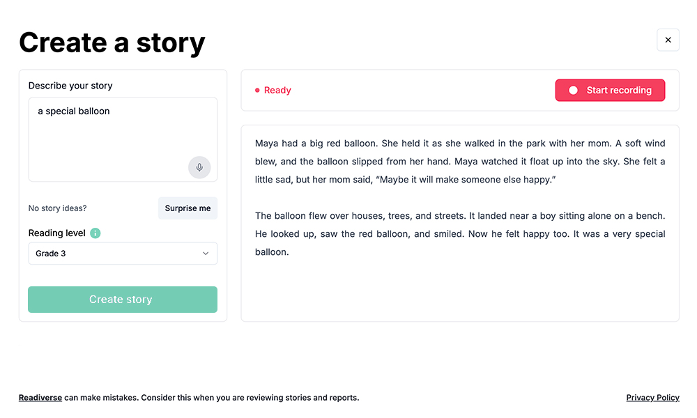Viewport: 697px width, 418px height.
Task: Click the chevron arrow in Grade dropdown
Action: (206, 253)
